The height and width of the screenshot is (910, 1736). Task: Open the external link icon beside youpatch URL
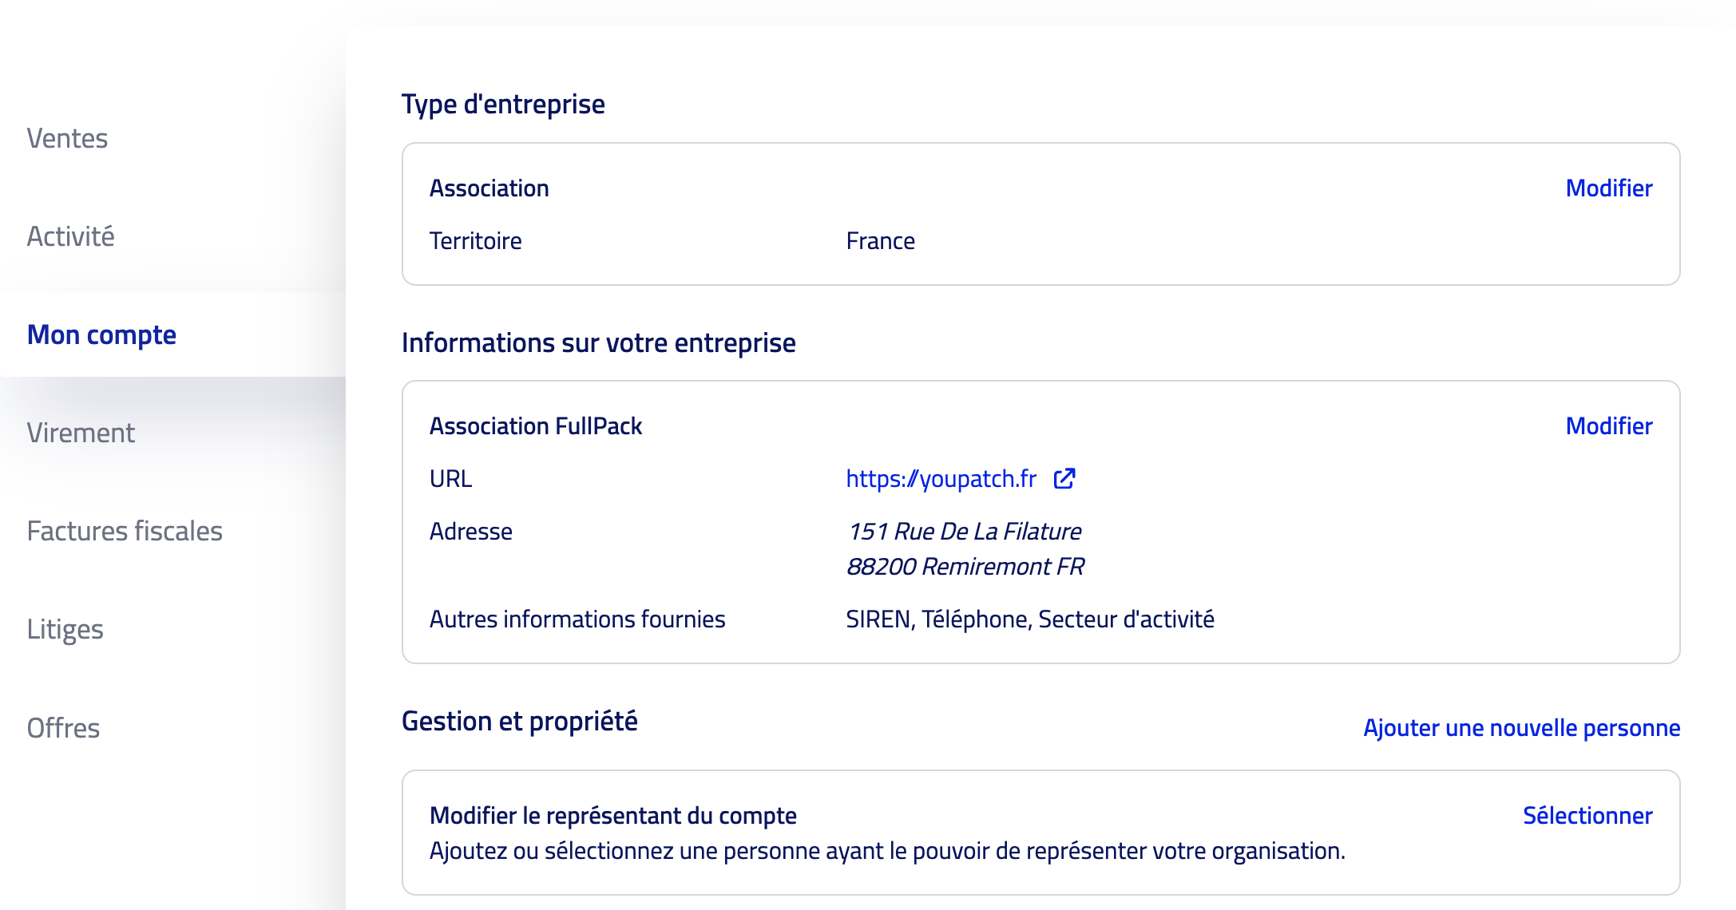point(1064,478)
